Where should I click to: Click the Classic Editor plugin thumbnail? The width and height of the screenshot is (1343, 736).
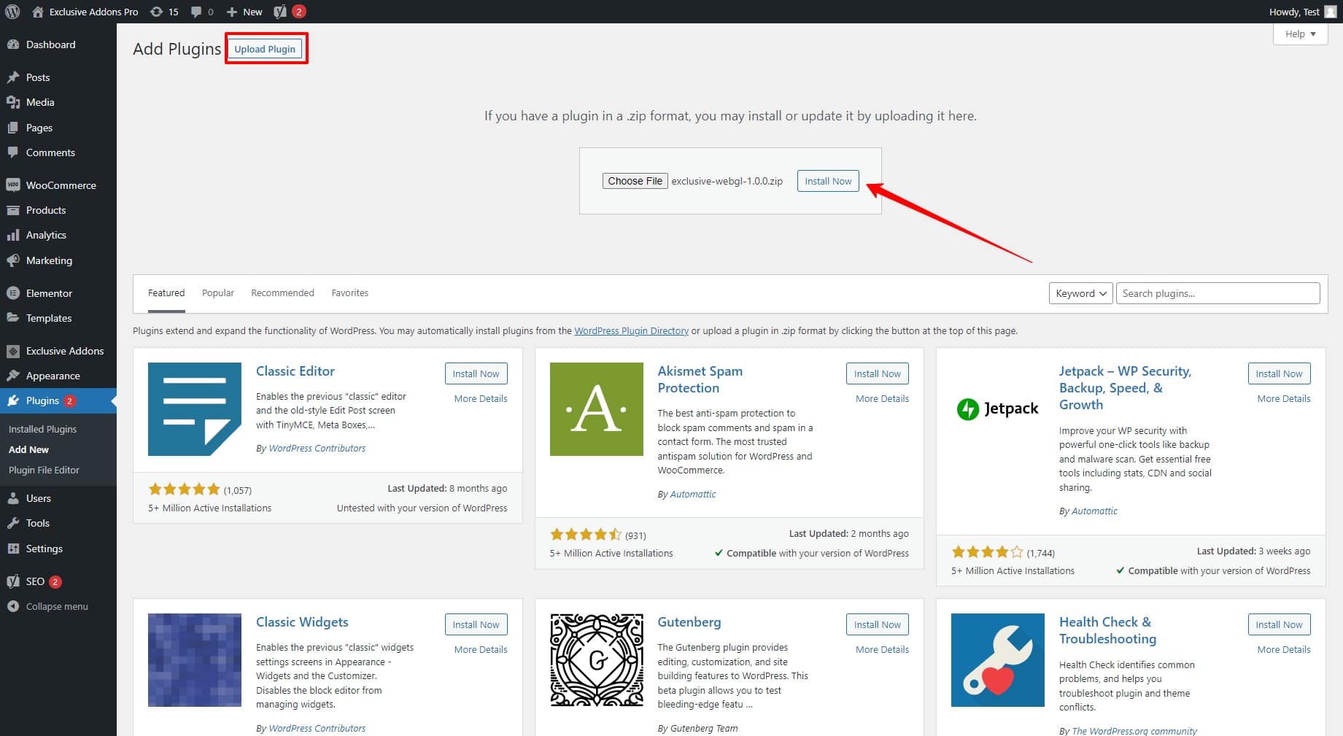pyautogui.click(x=195, y=409)
